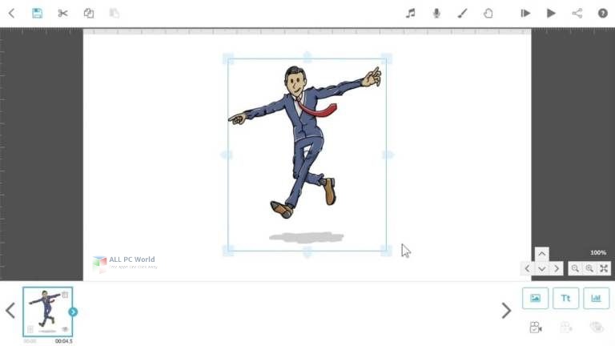Play the scribe from the current element
This screenshot has width=615, height=346.
[525, 14]
